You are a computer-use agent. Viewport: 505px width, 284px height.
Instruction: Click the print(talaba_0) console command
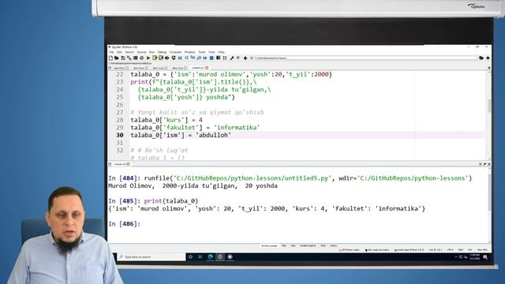[171, 201]
